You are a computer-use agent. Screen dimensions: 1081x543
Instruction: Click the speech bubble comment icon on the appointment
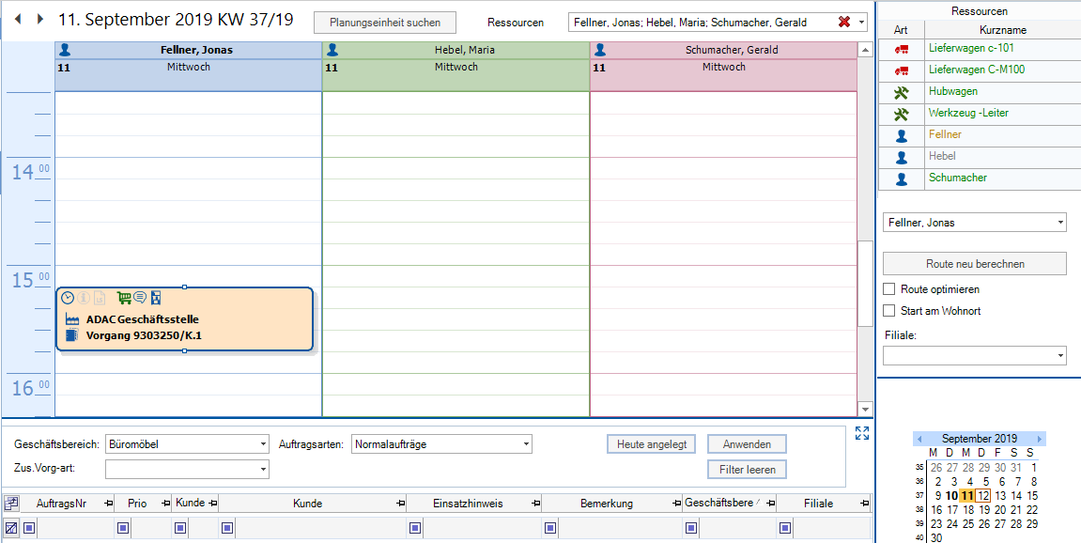pos(140,298)
